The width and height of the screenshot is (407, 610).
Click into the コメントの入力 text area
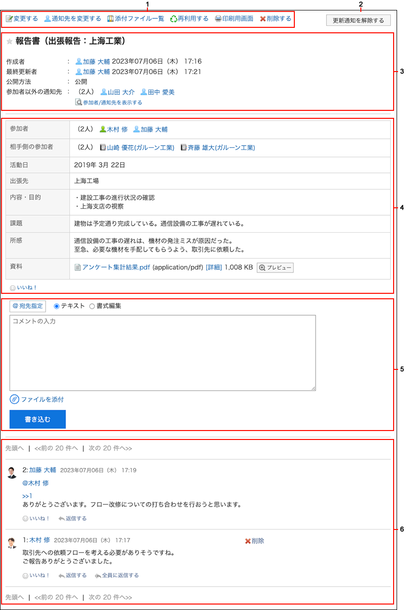(163, 353)
